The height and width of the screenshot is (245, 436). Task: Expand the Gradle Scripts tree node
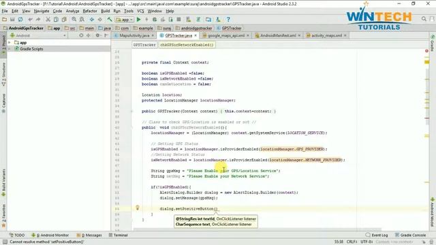[x=10, y=48]
